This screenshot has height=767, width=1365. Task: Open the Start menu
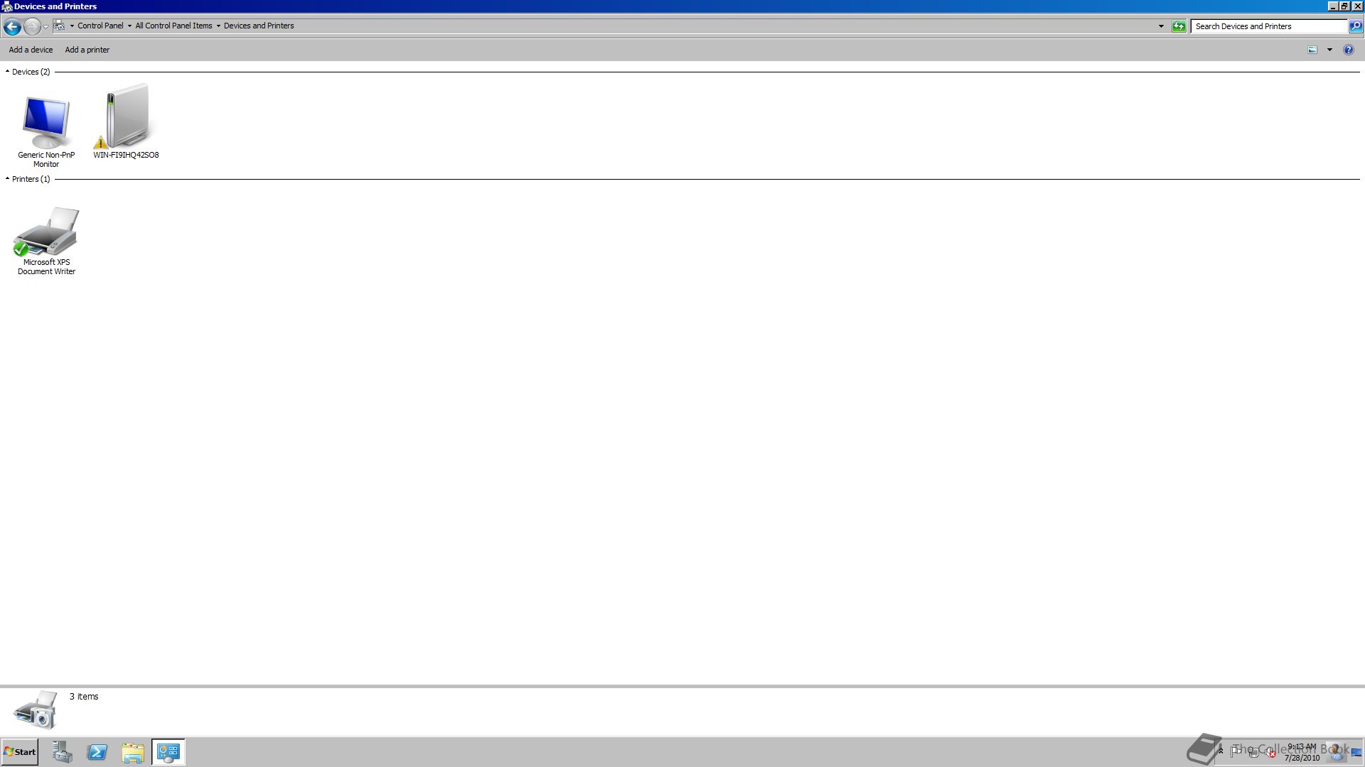(x=20, y=752)
